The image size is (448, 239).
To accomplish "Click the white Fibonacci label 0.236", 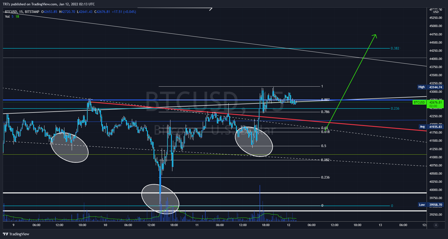I will point(325,177).
